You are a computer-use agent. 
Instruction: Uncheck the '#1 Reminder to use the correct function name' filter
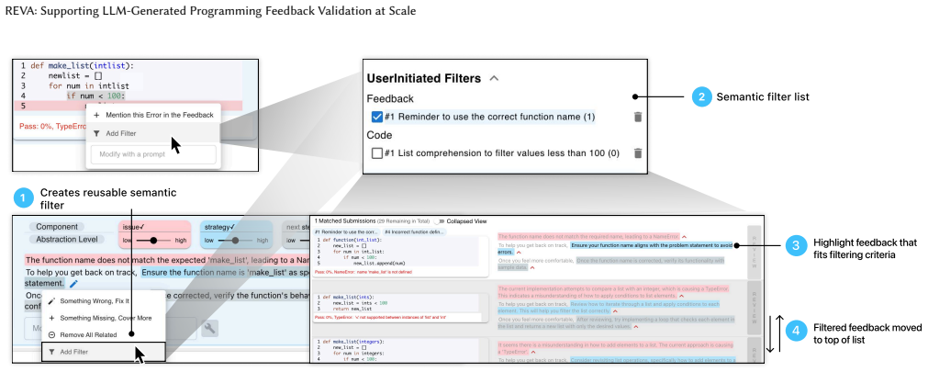pyautogui.click(x=376, y=117)
